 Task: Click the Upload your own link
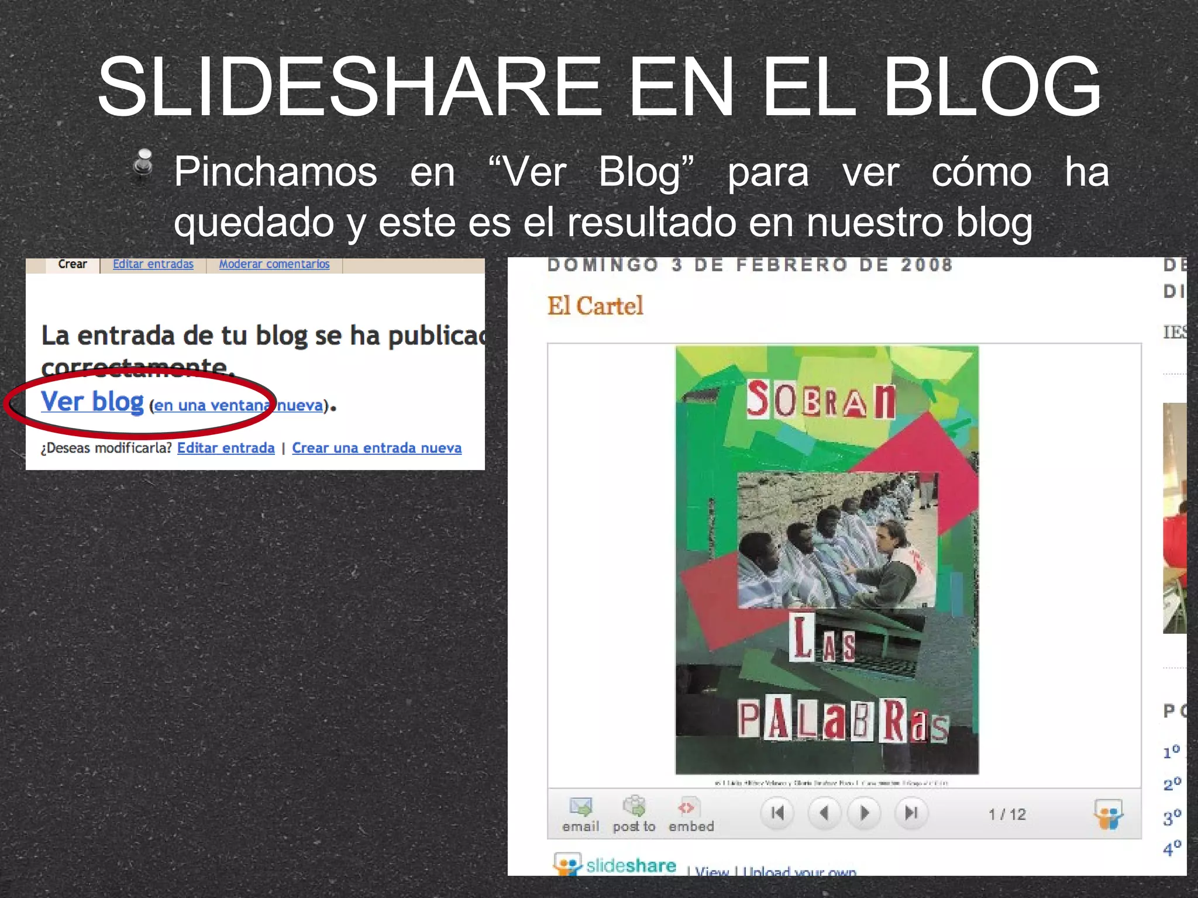click(x=800, y=871)
